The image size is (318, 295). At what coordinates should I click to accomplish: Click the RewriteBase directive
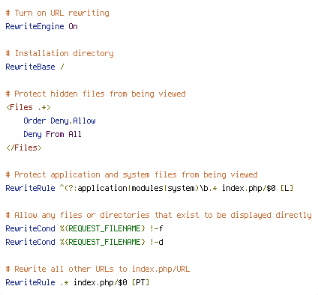(30, 67)
